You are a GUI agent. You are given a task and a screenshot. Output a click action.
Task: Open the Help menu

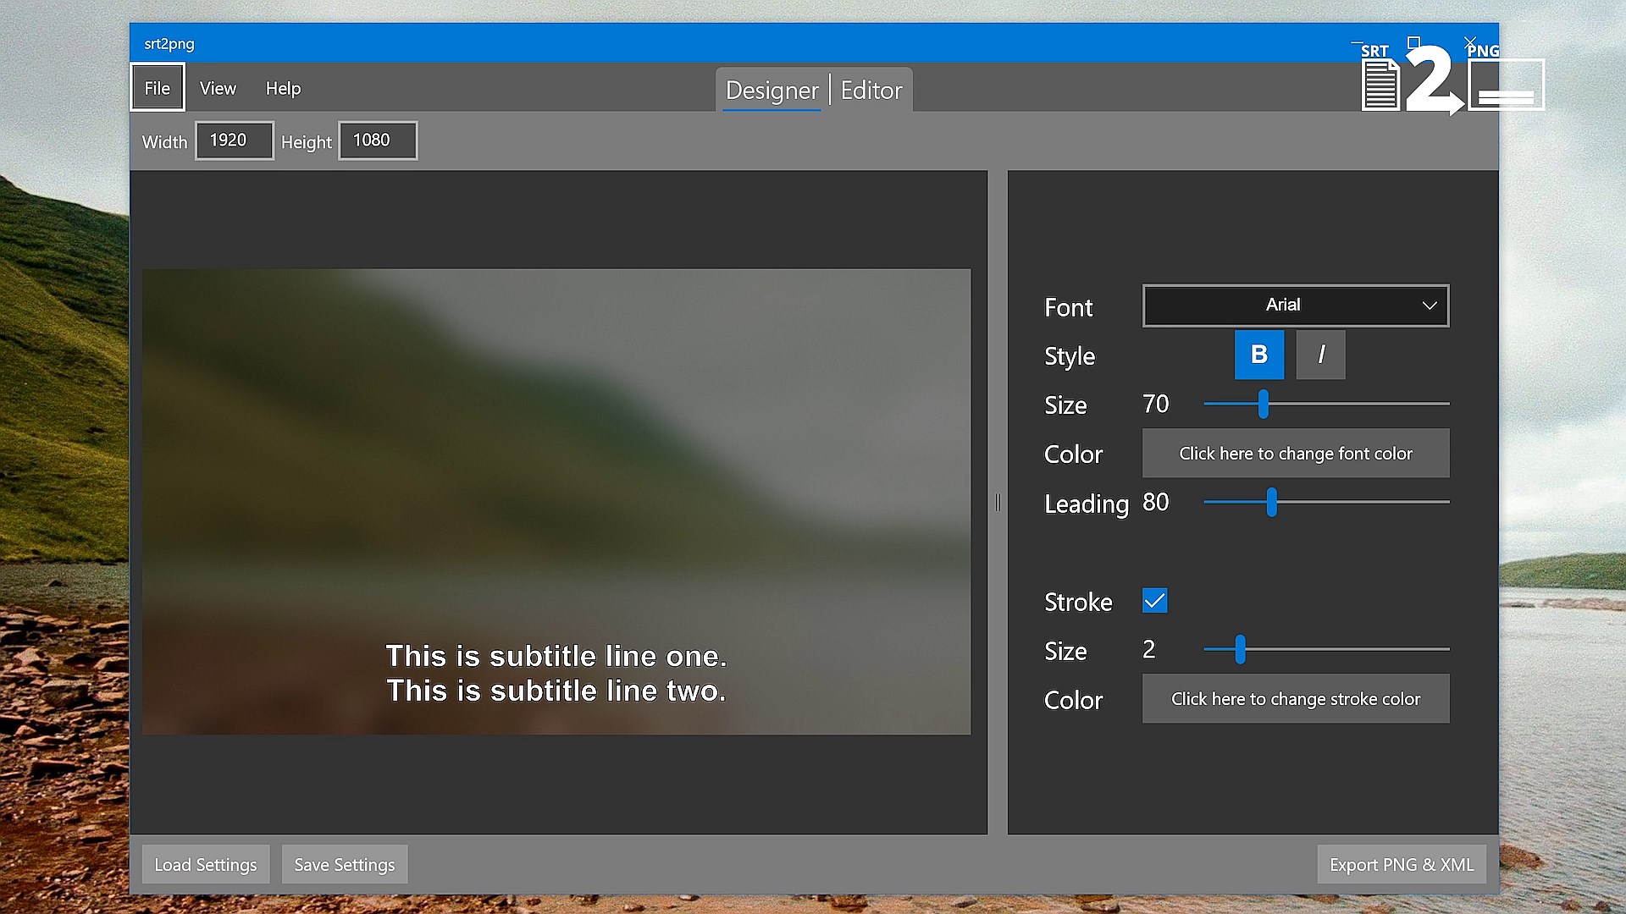coord(283,88)
